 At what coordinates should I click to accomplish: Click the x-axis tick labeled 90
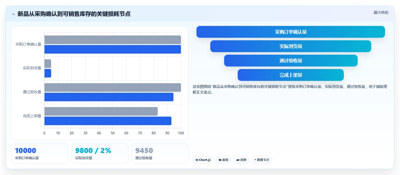[167, 133]
